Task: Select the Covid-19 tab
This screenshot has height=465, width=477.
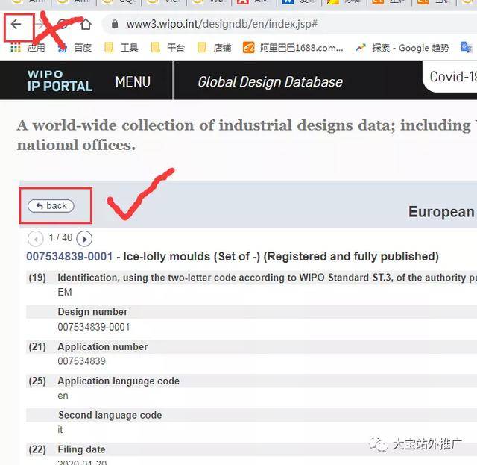Action: [x=452, y=77]
